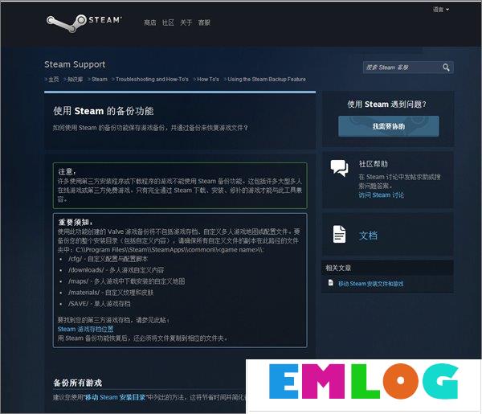Click the 我需要协助 help button
This screenshot has height=414, width=482.
point(389,126)
